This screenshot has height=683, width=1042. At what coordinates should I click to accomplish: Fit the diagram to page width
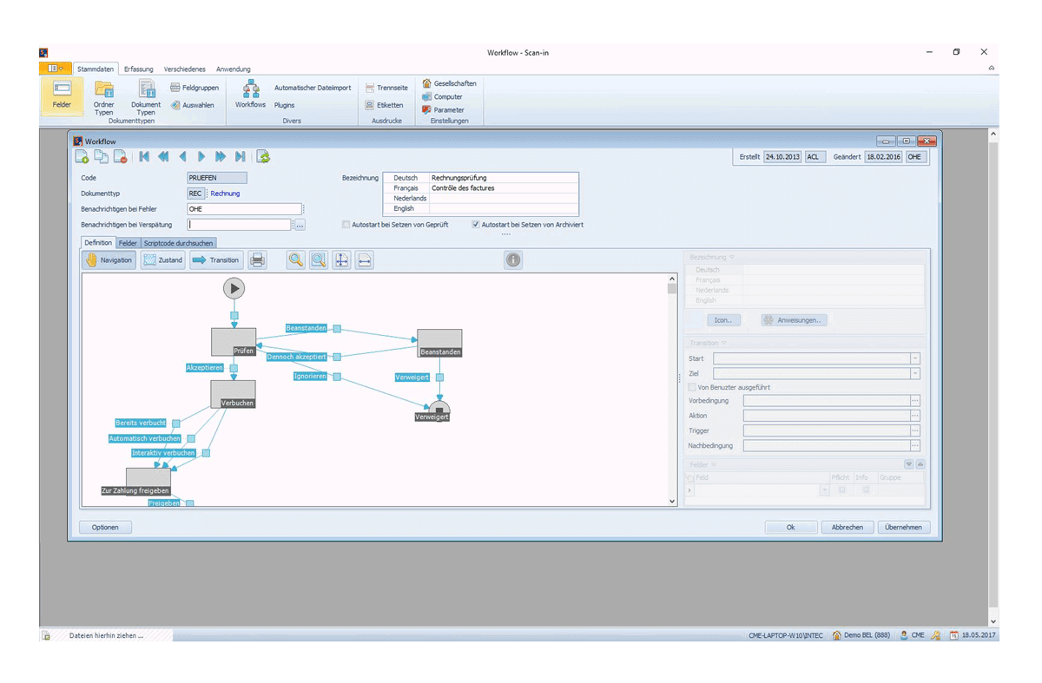[x=365, y=259]
